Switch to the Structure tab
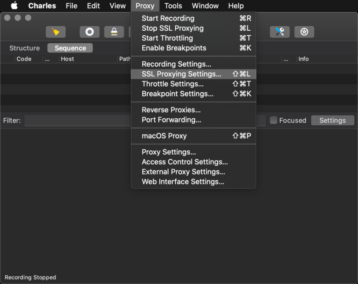 [25, 48]
